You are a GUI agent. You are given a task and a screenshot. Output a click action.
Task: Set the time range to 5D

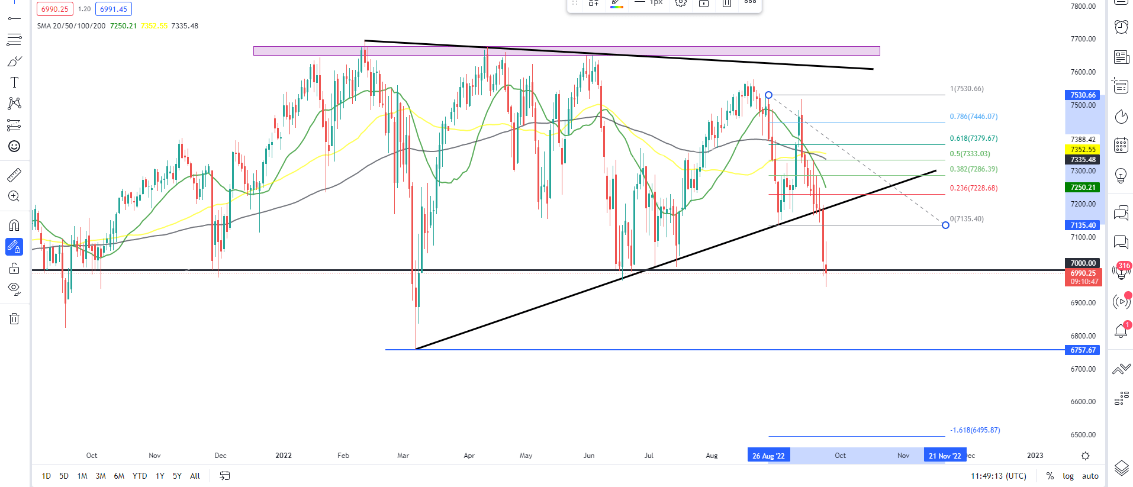click(x=64, y=476)
